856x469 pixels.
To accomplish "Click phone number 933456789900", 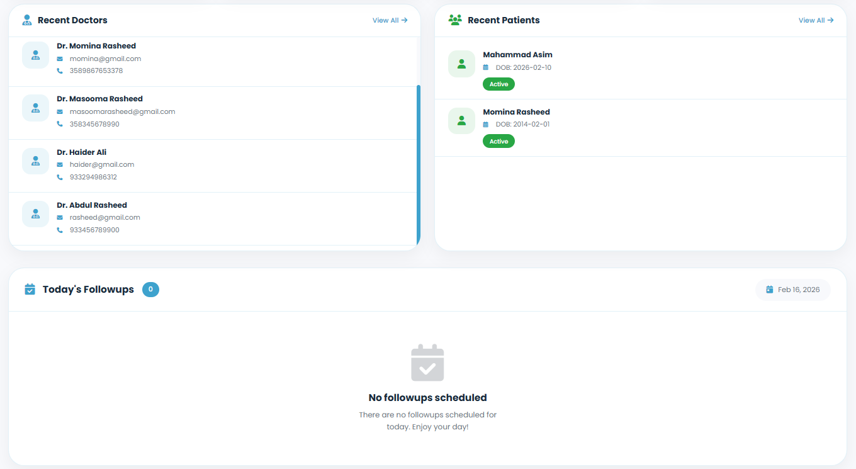I will [x=94, y=230].
